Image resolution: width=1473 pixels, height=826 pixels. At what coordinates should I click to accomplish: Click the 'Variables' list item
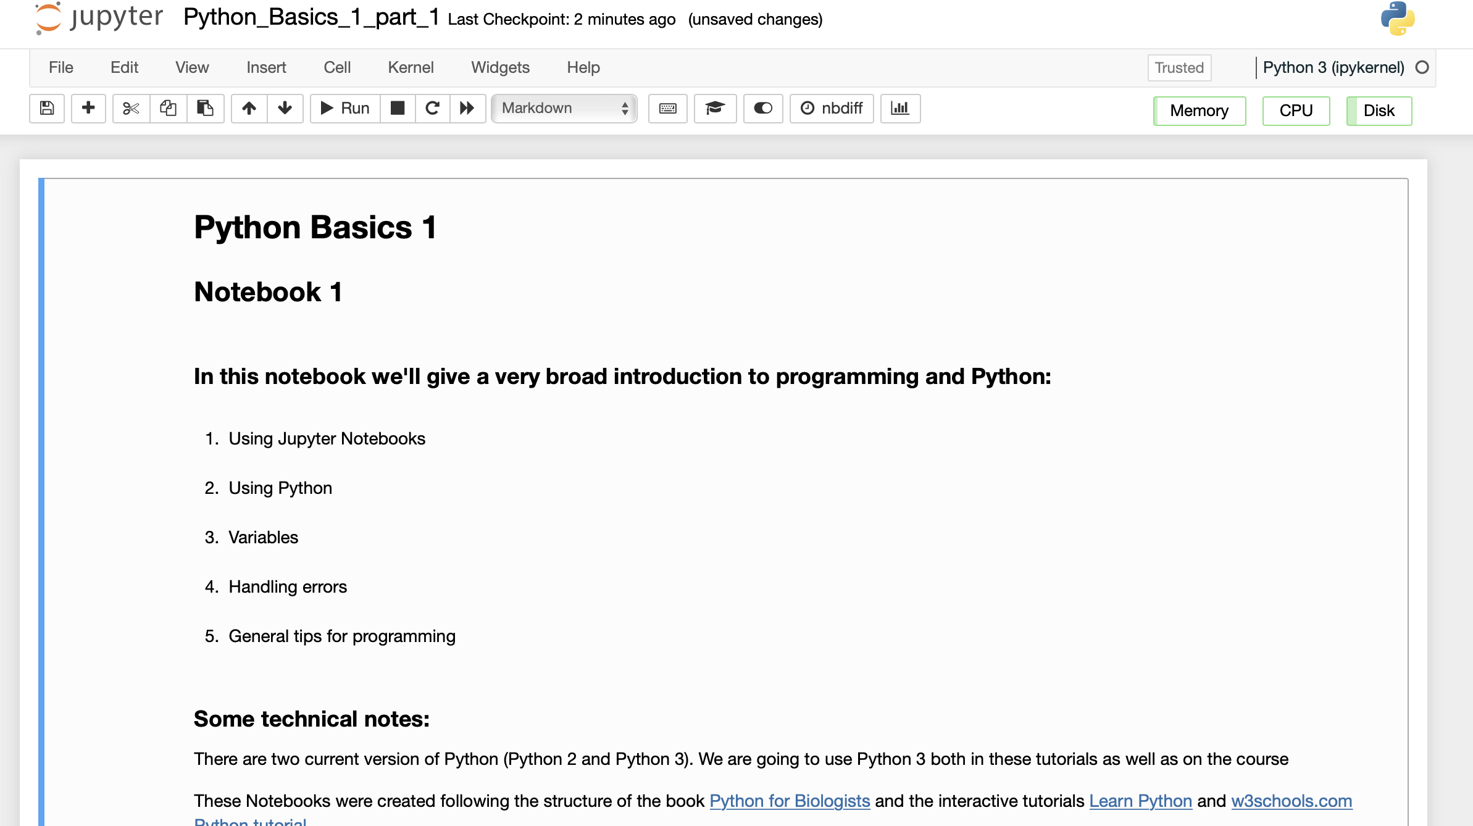(263, 537)
